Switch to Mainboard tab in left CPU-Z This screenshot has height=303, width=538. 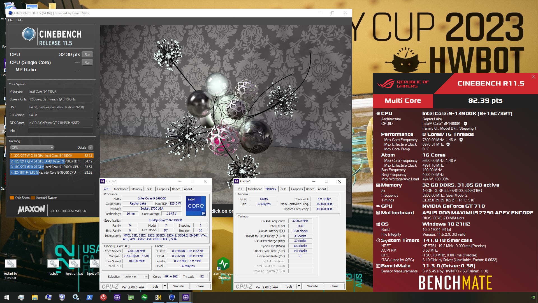pos(121,189)
